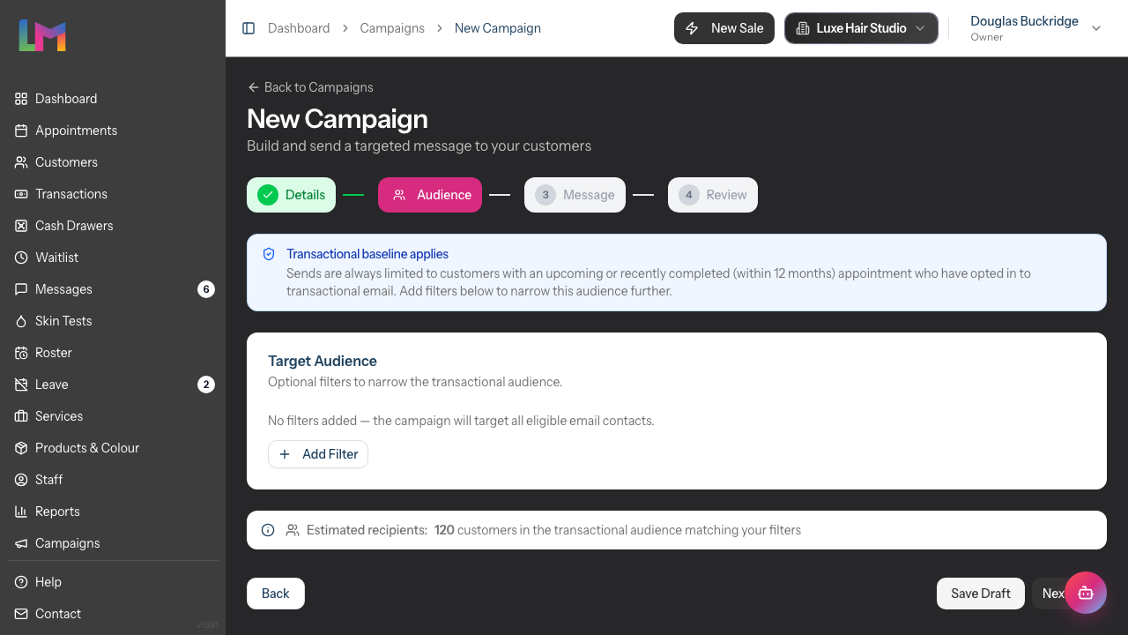This screenshot has height=635, width=1128.
Task: Expand the Douglas Buckridge user menu chevron
Action: (x=1096, y=28)
